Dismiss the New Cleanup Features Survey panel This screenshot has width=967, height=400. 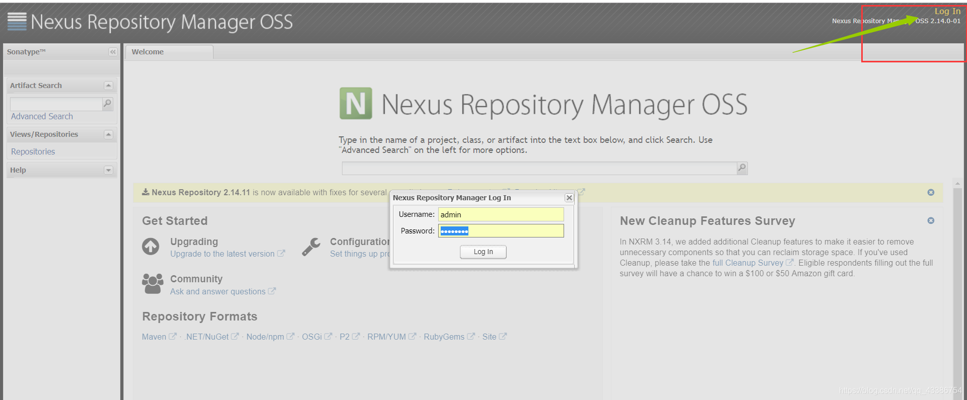tap(931, 220)
